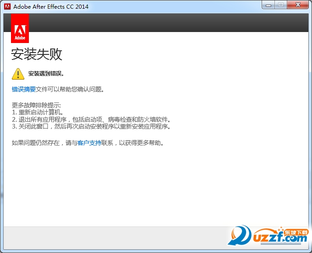Click the 安装遇到错误。 message
This screenshot has height=253, width=312.
(x=46, y=74)
